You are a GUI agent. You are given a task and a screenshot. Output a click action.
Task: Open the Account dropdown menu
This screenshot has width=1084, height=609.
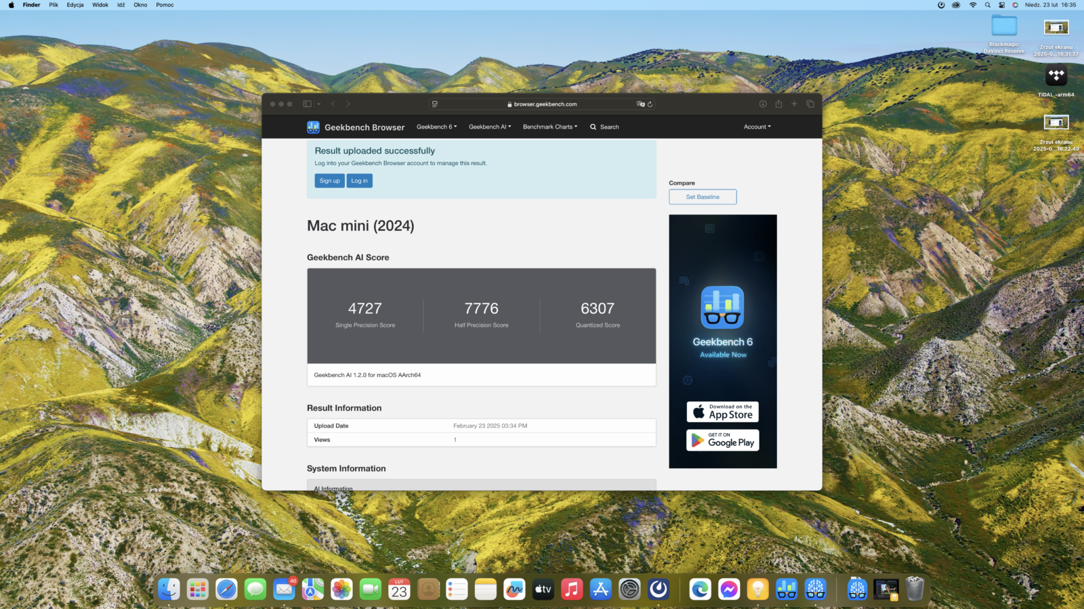tap(757, 127)
